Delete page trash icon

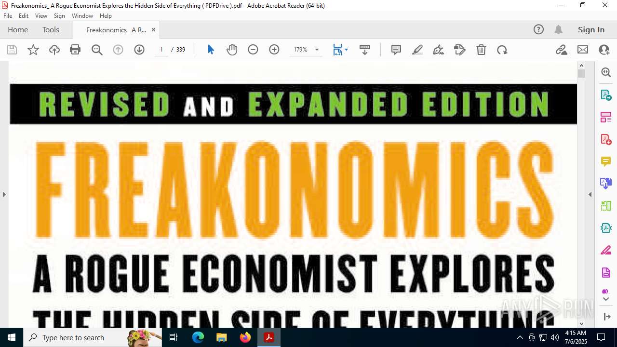pos(481,50)
